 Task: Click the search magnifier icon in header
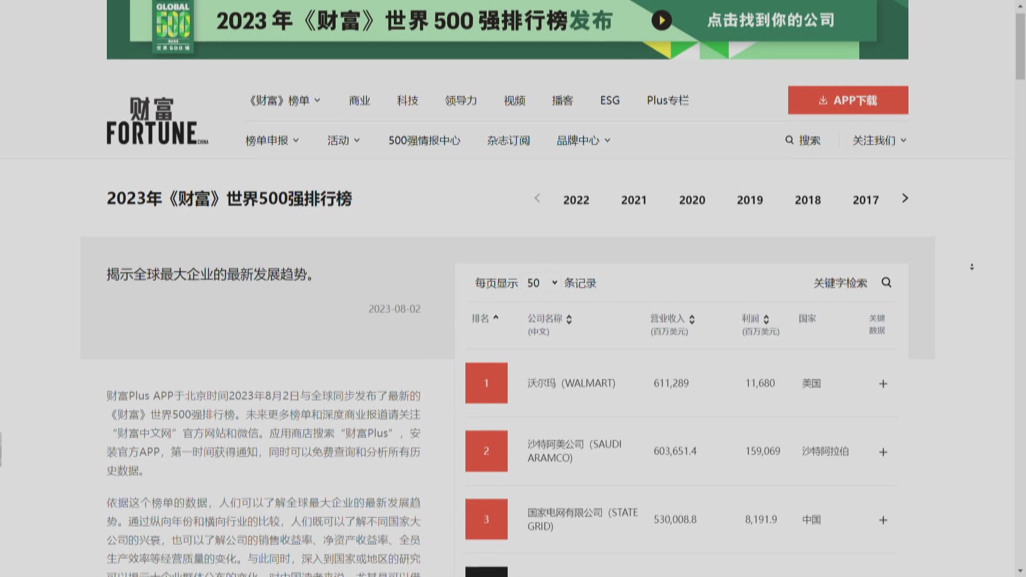tap(789, 140)
